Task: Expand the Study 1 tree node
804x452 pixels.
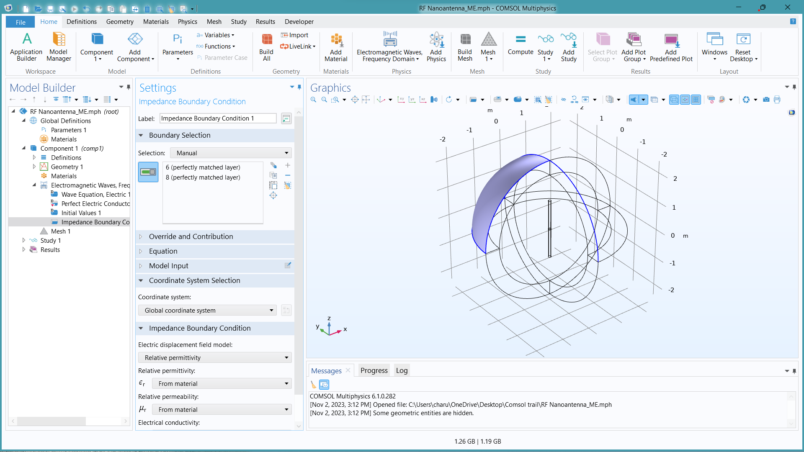Action: [x=24, y=241]
